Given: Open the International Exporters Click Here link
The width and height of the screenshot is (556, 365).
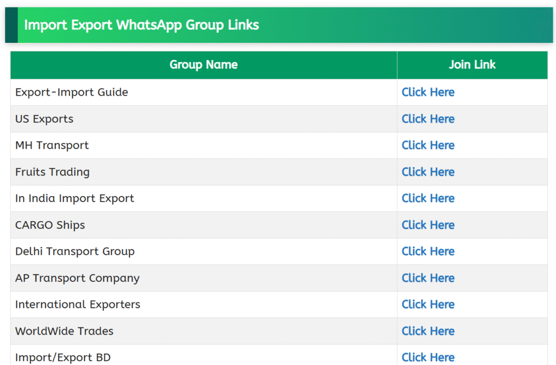Looking at the screenshot, I should click(428, 304).
